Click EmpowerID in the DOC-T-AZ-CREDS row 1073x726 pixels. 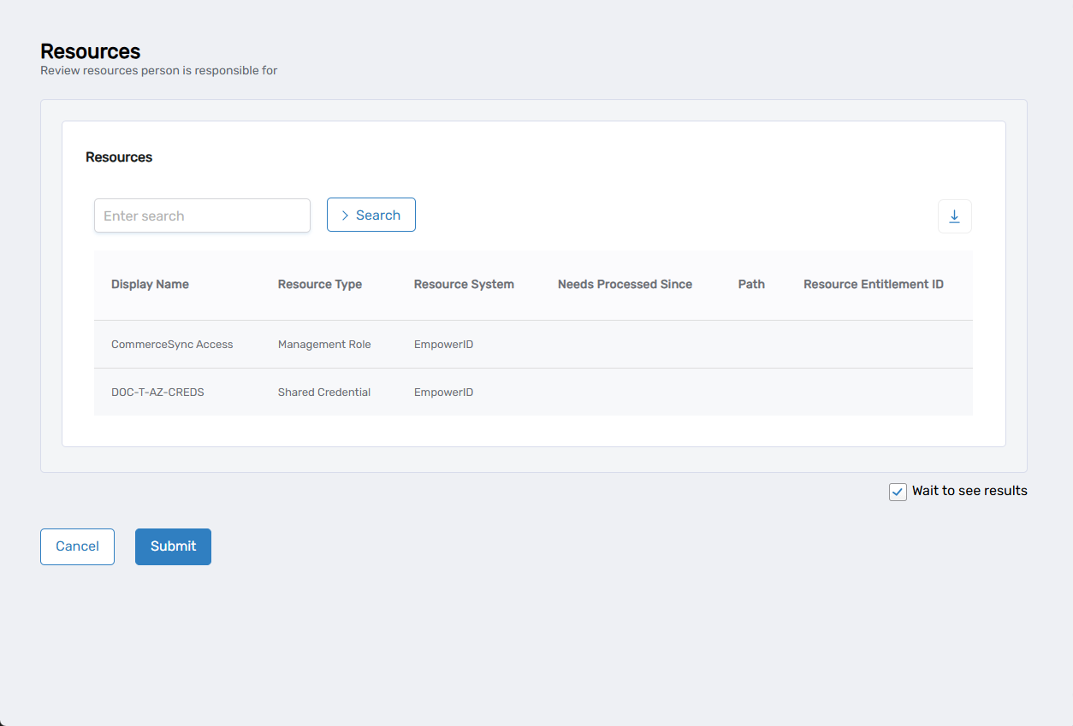pos(443,392)
